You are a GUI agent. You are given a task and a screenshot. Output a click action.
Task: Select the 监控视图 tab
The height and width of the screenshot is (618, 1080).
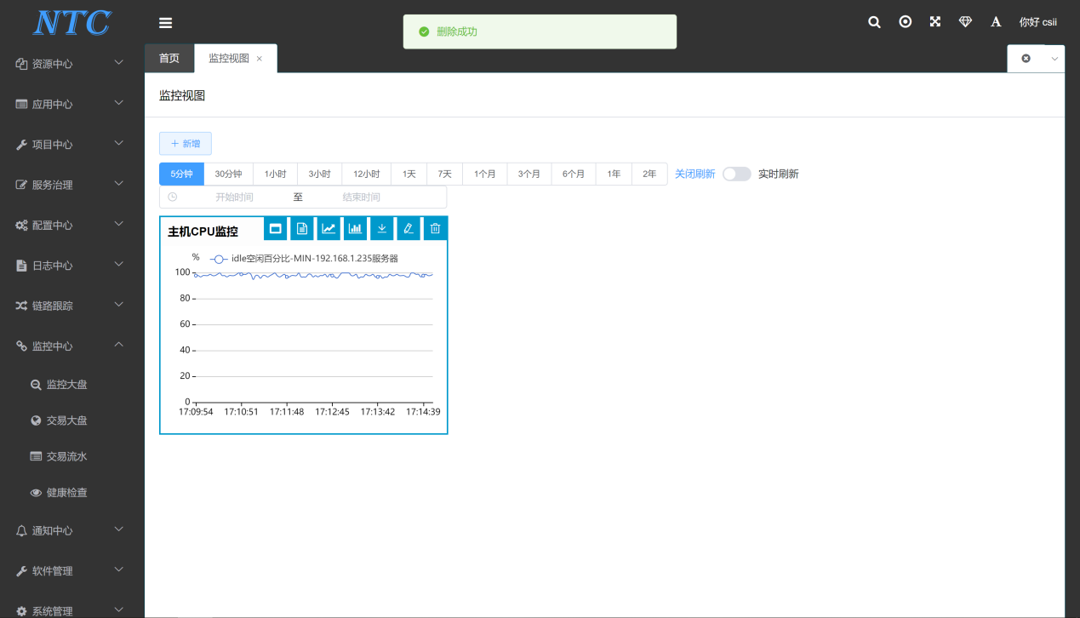pyautogui.click(x=229, y=58)
